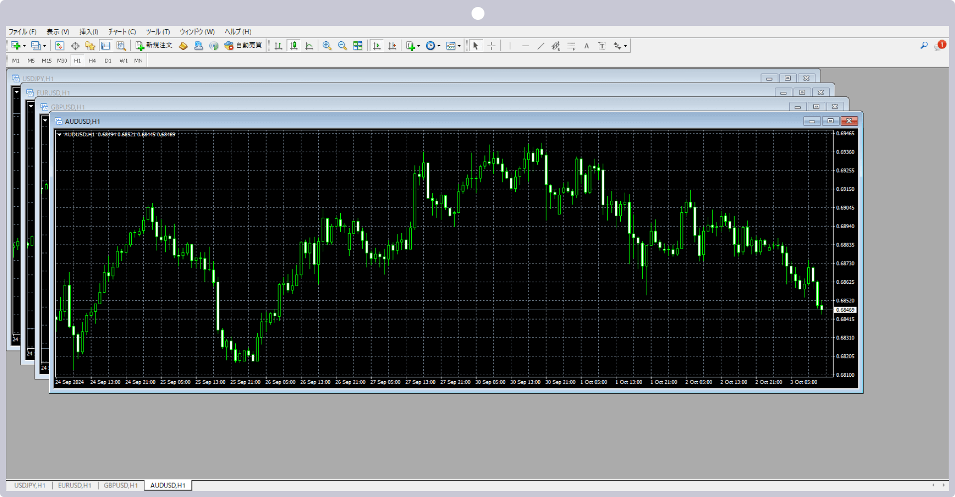Expand the periodicity clock dropdown
The image size is (955, 497).
click(x=439, y=46)
